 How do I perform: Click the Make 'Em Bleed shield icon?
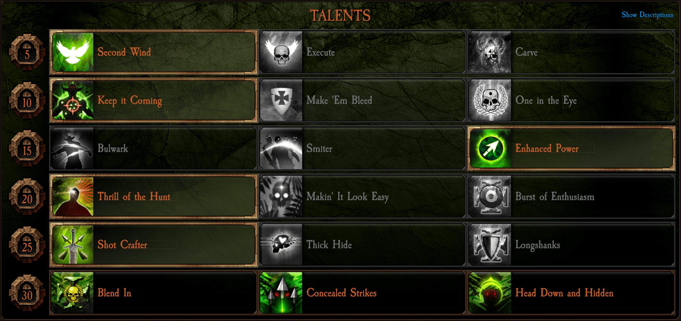281,100
